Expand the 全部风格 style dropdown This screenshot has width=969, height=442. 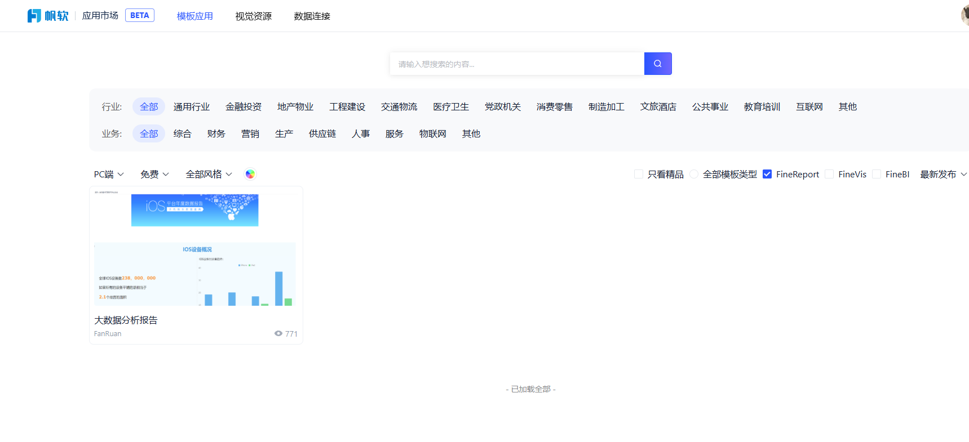[x=209, y=175]
